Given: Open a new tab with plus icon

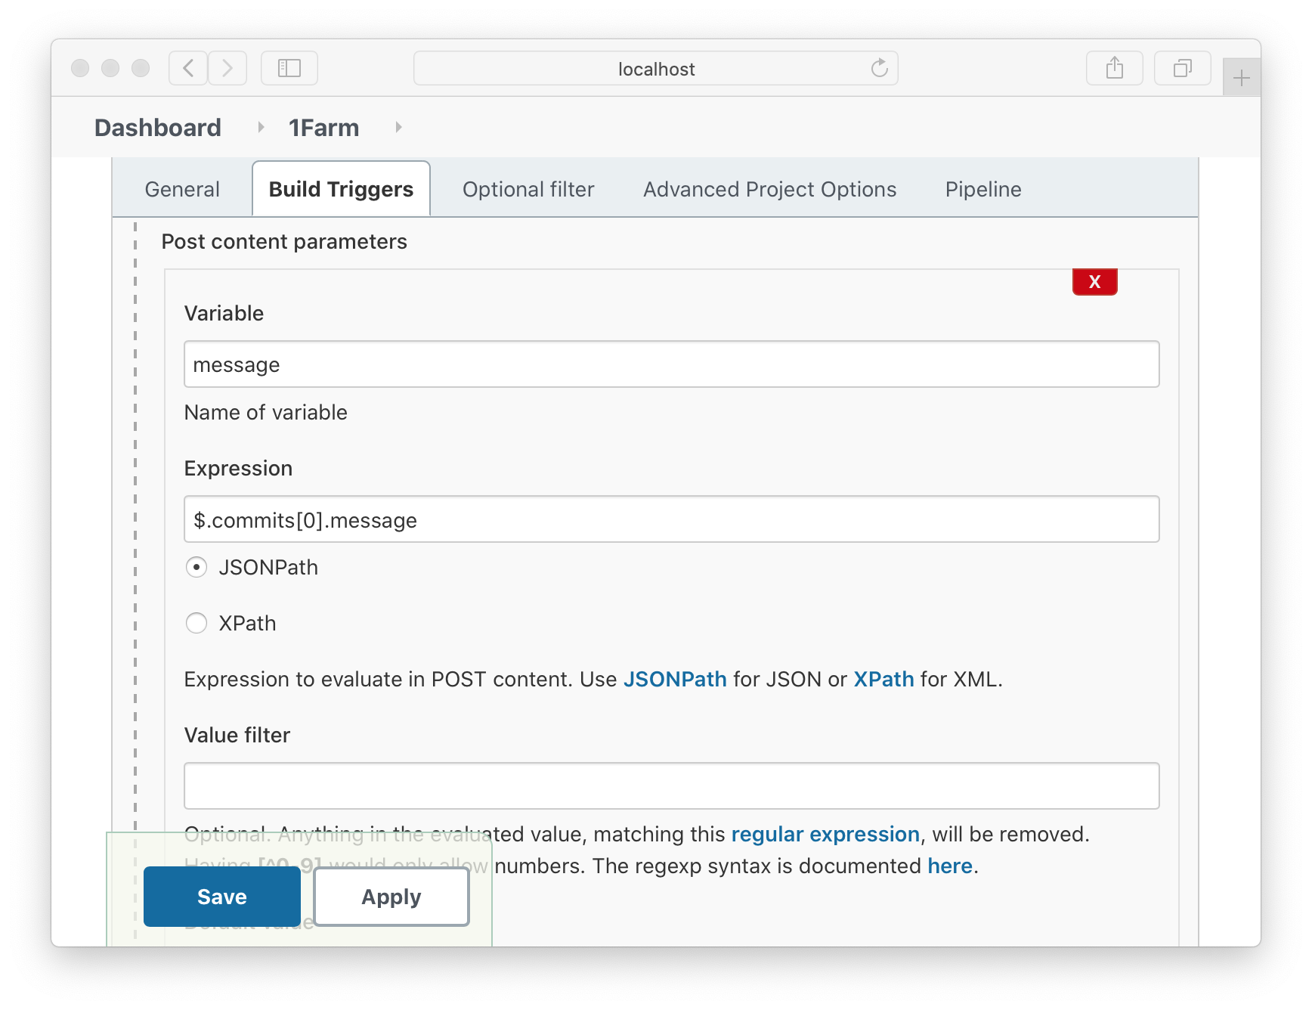Looking at the screenshot, I should coord(1241,77).
